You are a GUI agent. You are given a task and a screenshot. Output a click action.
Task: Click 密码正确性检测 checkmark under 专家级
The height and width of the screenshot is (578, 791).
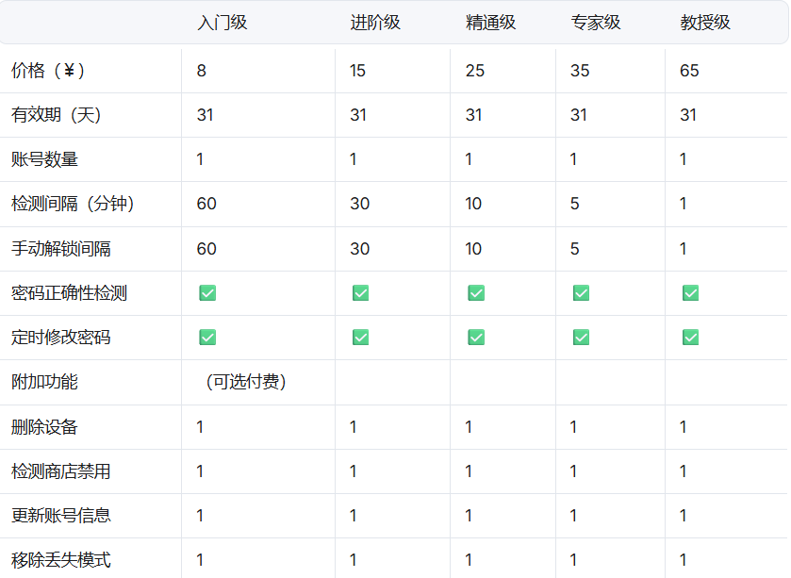(x=581, y=293)
